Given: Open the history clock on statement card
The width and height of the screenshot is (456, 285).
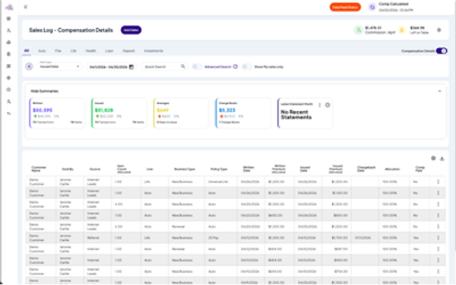Looking at the screenshot, I should 328,105.
